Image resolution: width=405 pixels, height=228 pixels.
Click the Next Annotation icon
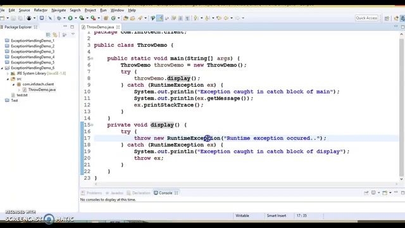(196, 18)
